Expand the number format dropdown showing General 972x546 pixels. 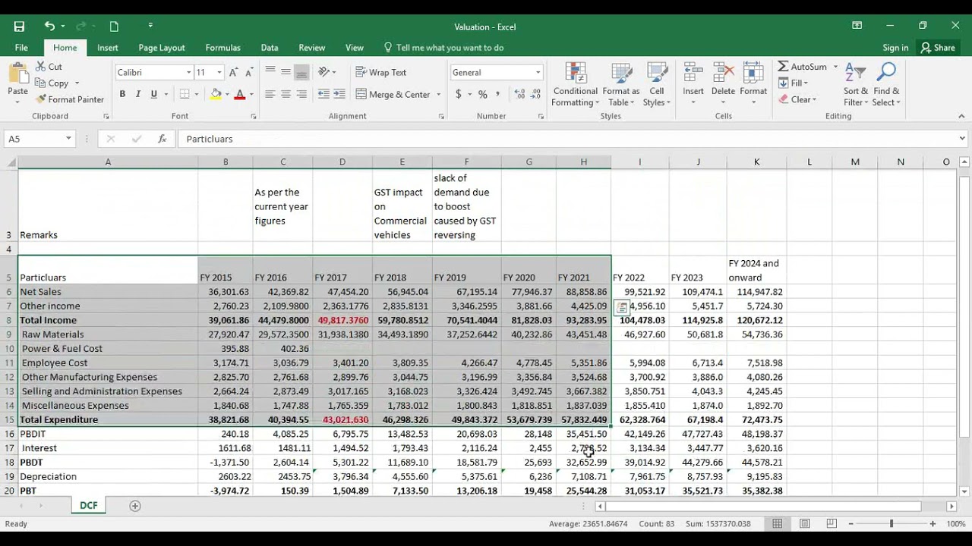point(538,73)
